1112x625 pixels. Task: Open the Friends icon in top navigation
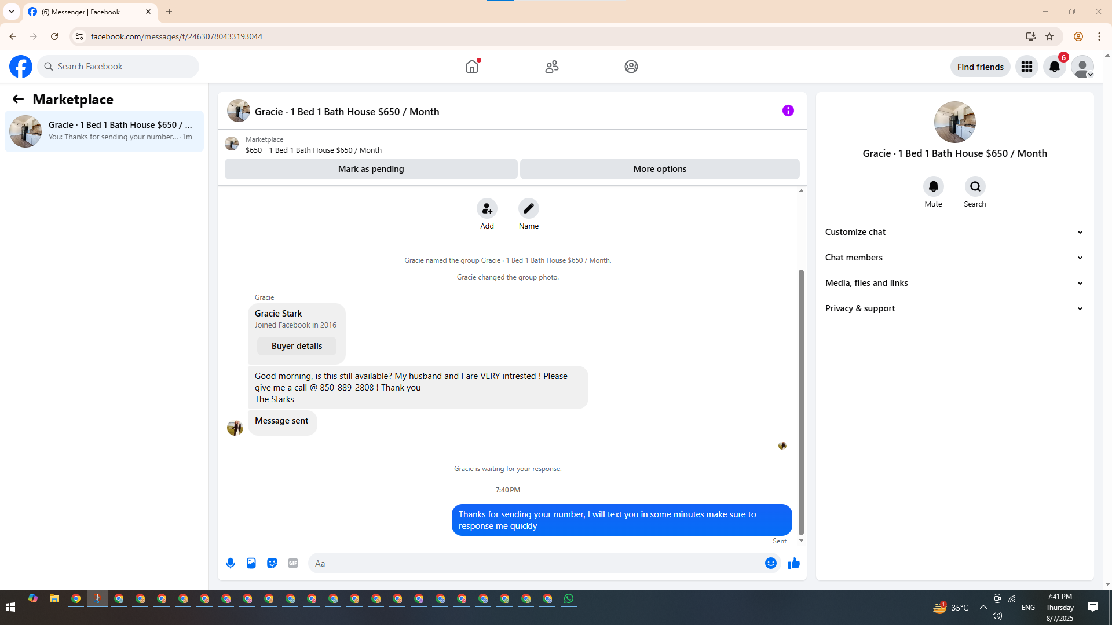552,67
